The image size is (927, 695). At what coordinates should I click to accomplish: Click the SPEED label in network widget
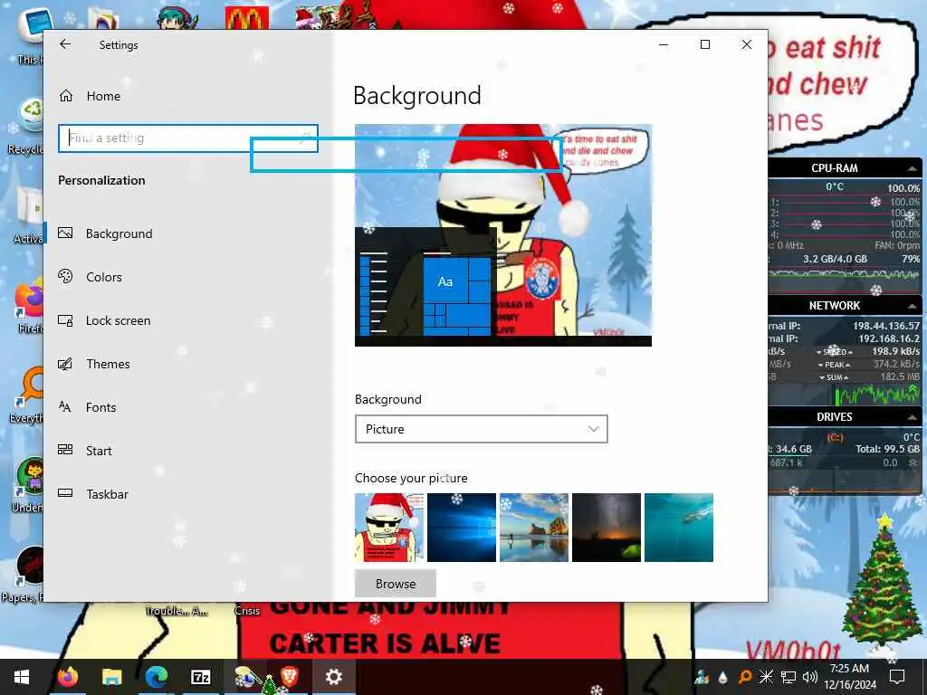(x=834, y=352)
